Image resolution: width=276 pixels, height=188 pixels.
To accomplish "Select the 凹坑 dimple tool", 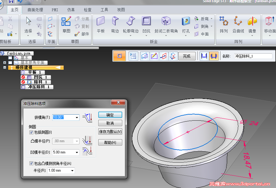I will tap(146, 26).
